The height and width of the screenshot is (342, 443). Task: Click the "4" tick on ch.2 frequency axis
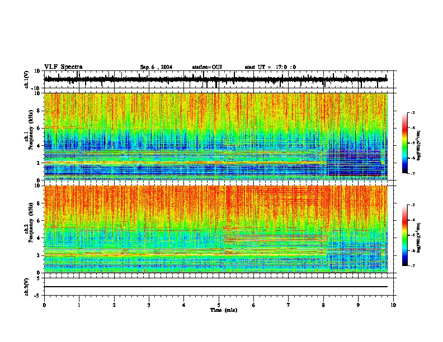pyautogui.click(x=39, y=238)
